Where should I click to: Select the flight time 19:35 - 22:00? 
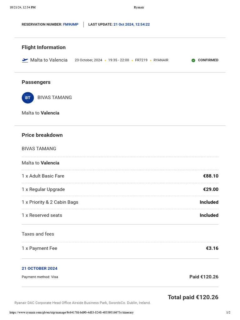[118, 60]
